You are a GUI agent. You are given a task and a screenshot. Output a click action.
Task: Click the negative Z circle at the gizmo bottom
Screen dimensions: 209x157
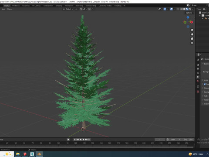pos(188,27)
